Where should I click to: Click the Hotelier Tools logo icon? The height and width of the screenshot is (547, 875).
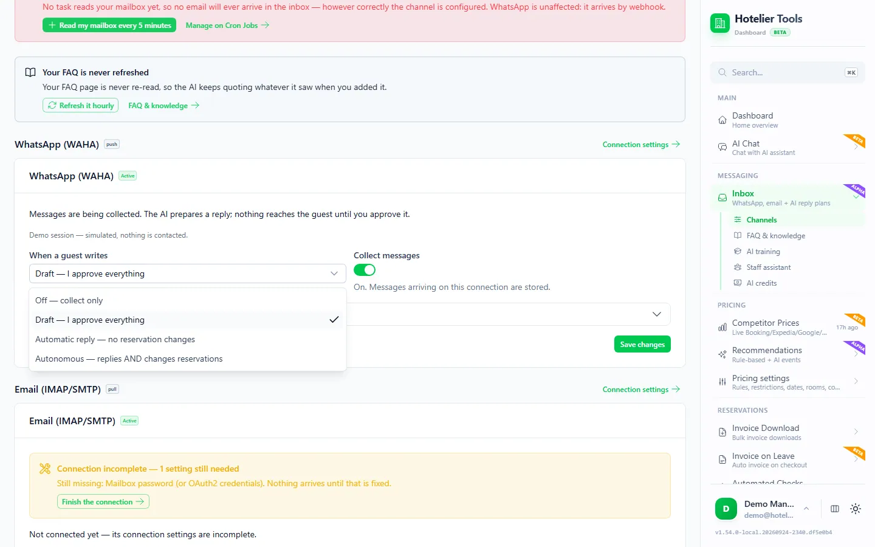pos(720,23)
